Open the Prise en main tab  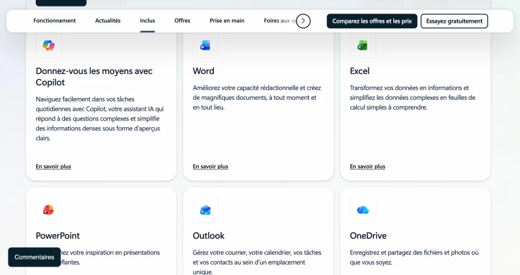pos(227,21)
